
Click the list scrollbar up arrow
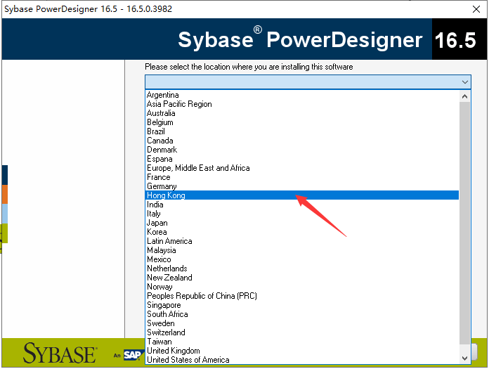[x=464, y=96]
